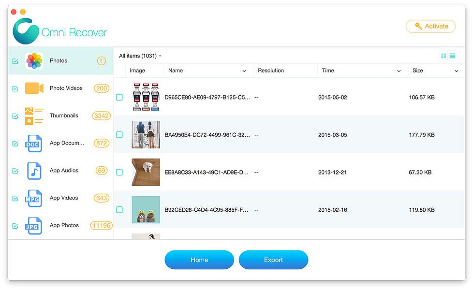Click the App Audios count badge 69

coord(102,171)
